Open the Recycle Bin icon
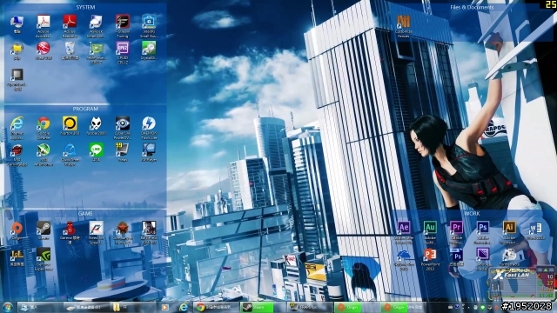 pos(70,50)
